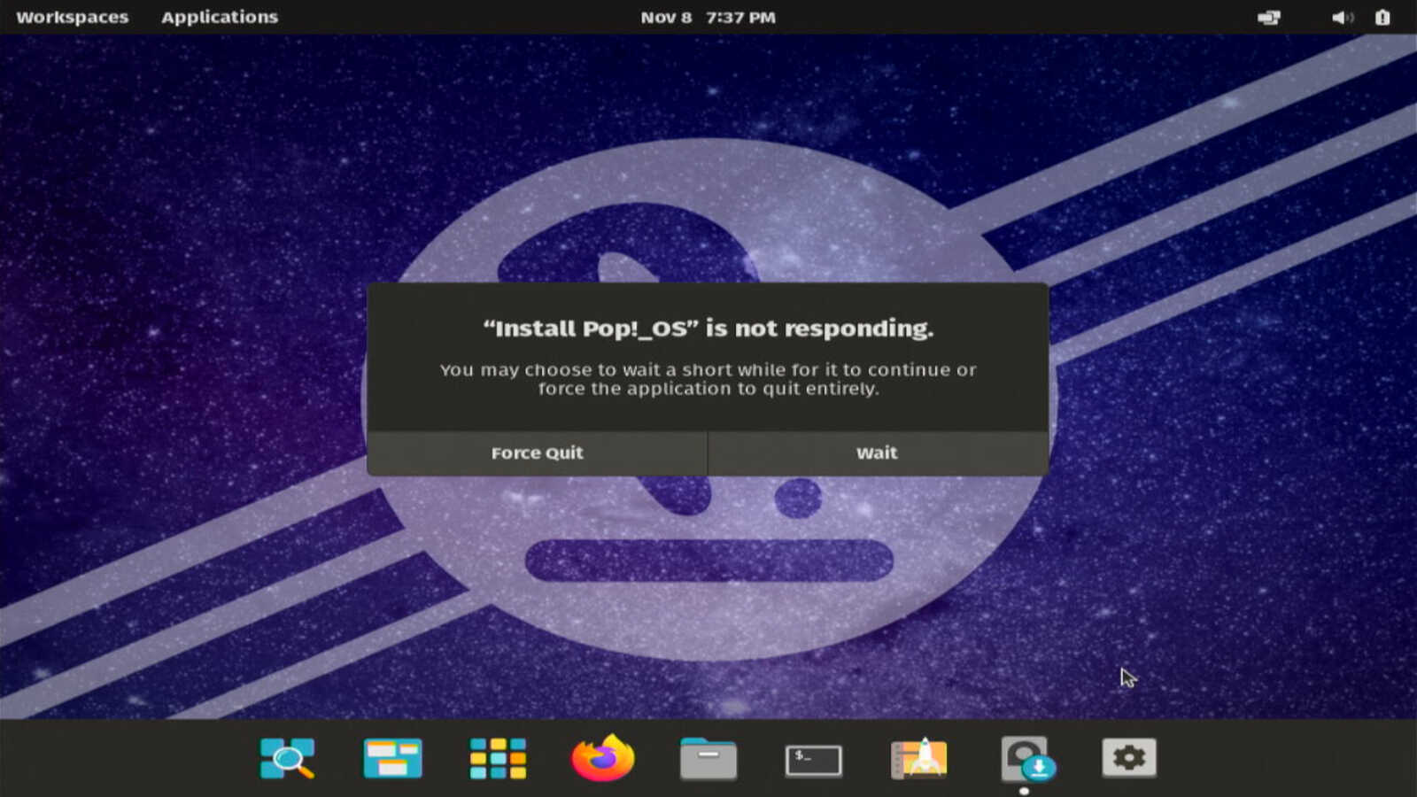1417x797 pixels.
Task: Open the Pop!_OS launcher search icon
Action: (x=288, y=759)
